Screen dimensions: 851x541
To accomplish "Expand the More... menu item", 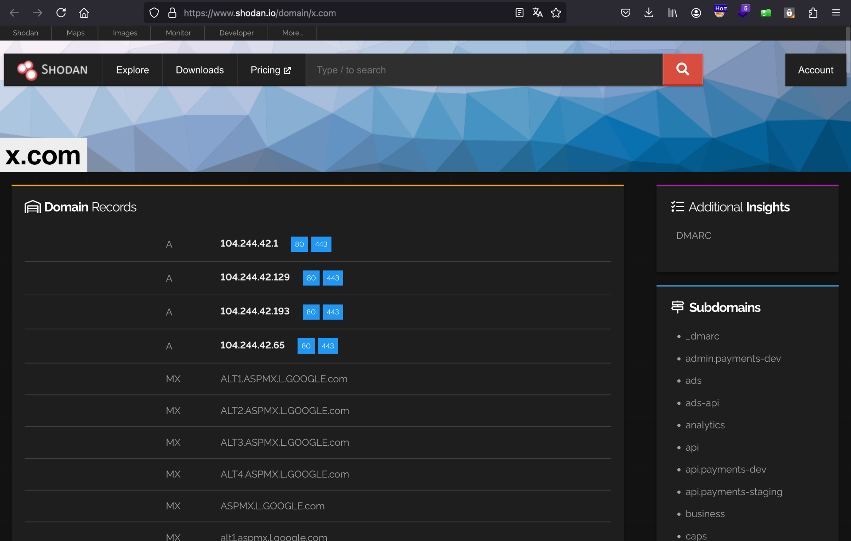I will [293, 33].
